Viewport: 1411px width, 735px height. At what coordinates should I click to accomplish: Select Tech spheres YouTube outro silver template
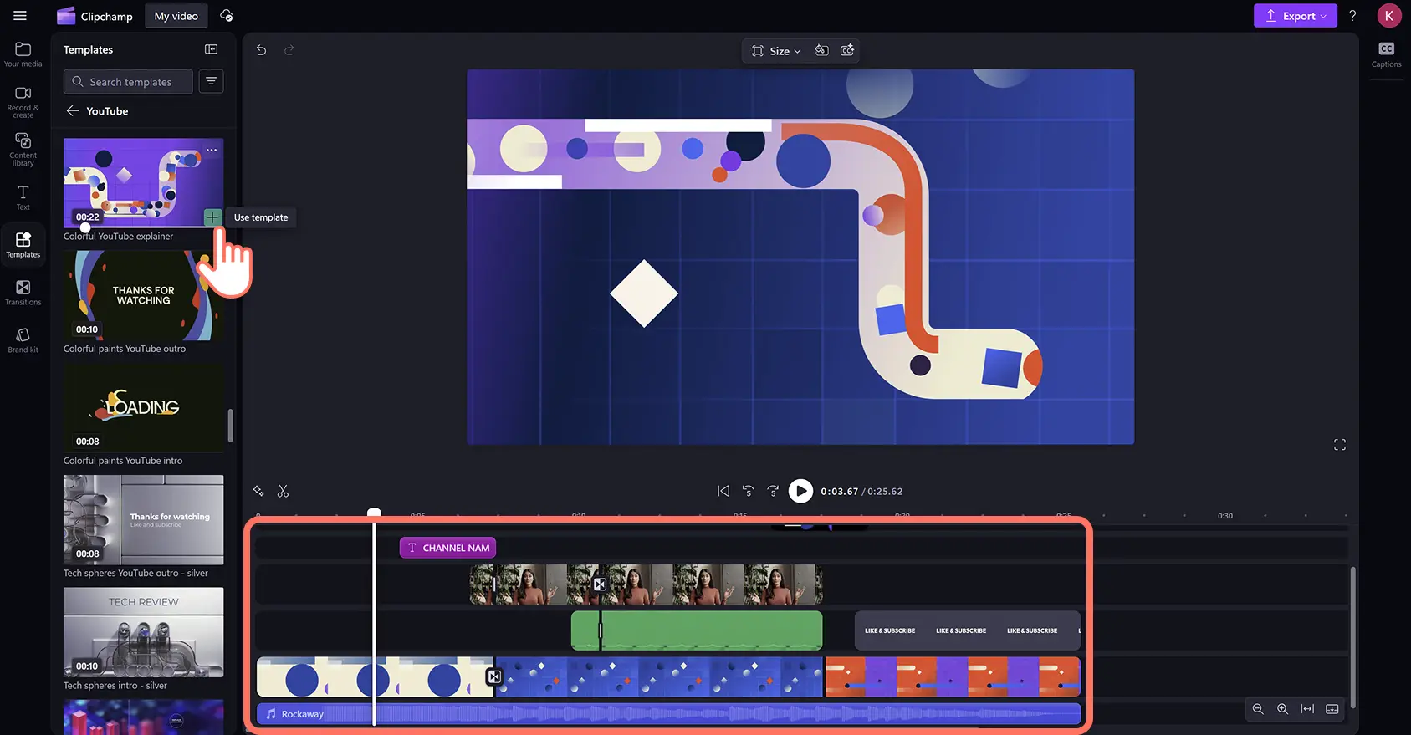point(143,519)
